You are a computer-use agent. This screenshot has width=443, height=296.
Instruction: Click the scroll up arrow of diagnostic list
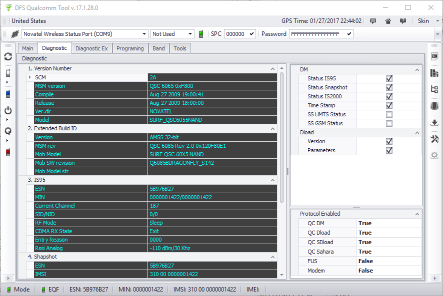click(281, 68)
